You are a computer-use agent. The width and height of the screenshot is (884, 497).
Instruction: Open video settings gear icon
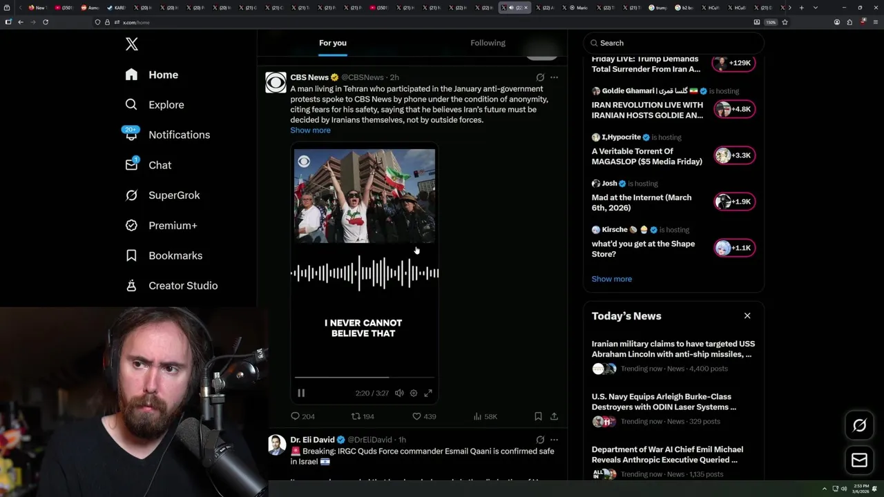pos(414,393)
